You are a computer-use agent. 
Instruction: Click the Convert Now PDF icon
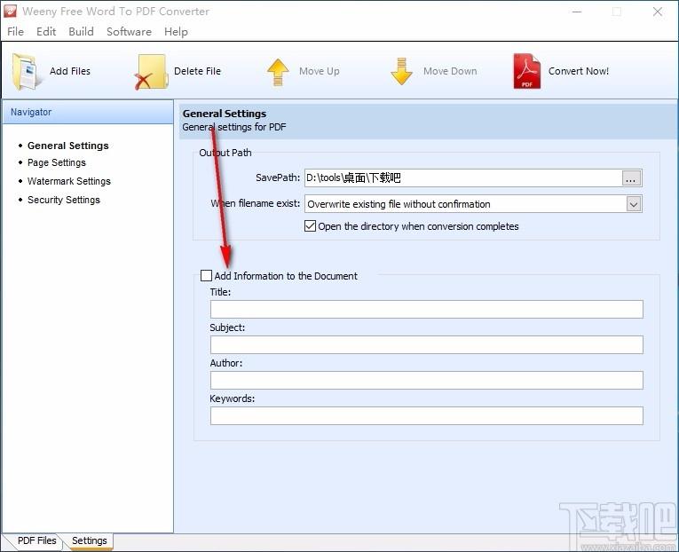[527, 71]
